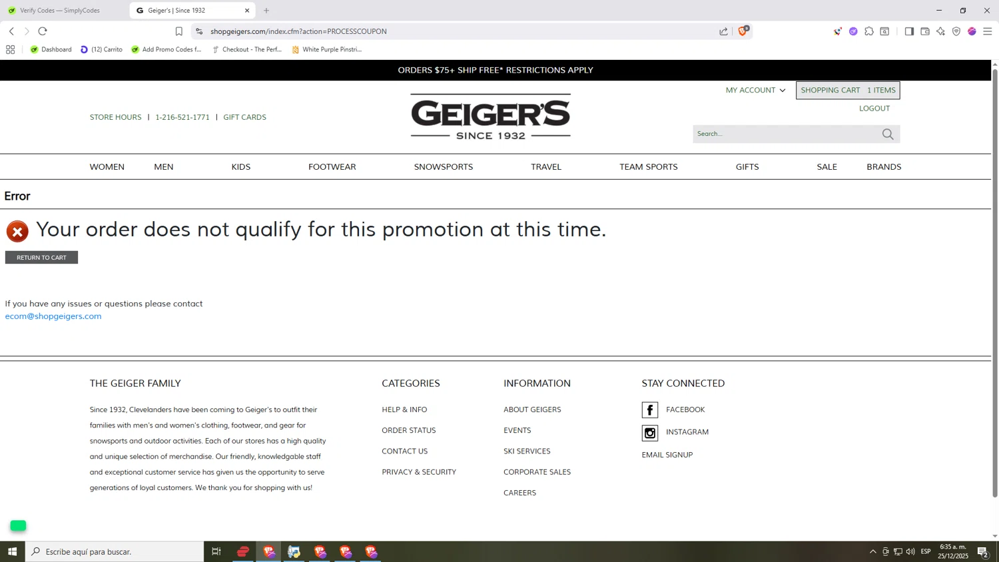Screen dimensions: 999x562
Task: Open the Add Promo Codes bookmark
Action: click(166, 49)
